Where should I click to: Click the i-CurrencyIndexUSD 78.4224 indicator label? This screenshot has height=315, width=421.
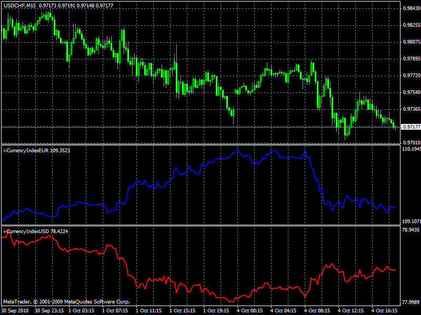[36, 231]
